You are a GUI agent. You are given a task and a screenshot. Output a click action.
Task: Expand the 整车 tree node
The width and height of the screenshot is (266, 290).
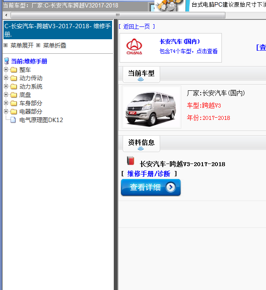pos(6,70)
